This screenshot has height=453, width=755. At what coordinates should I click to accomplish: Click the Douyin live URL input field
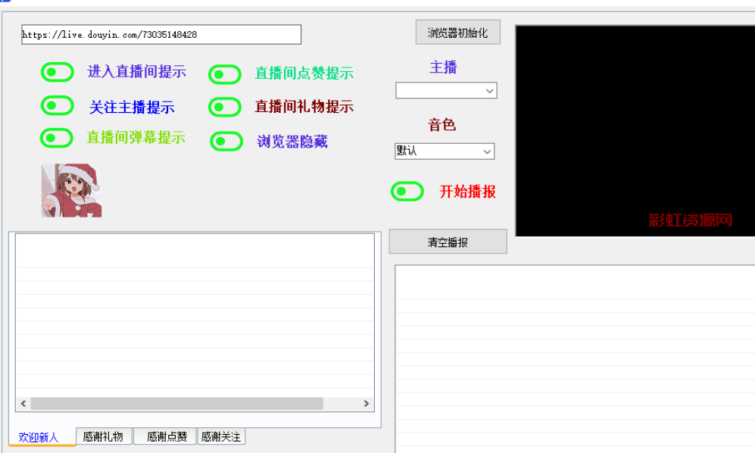pos(161,35)
